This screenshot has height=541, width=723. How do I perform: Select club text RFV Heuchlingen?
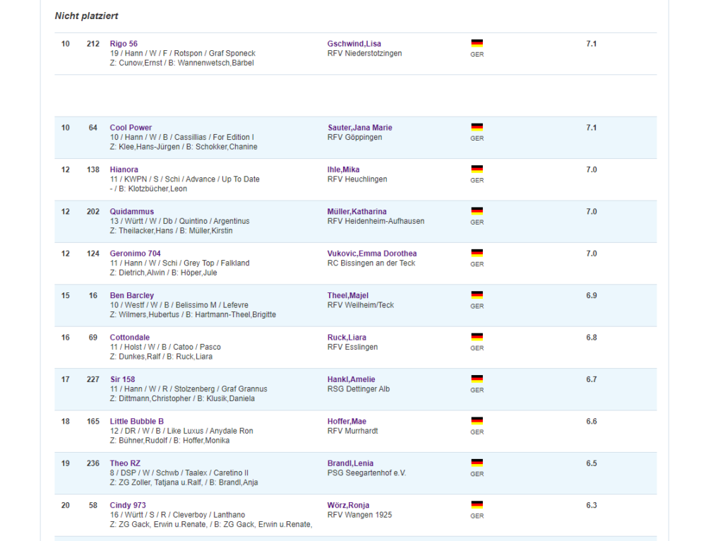click(x=357, y=179)
